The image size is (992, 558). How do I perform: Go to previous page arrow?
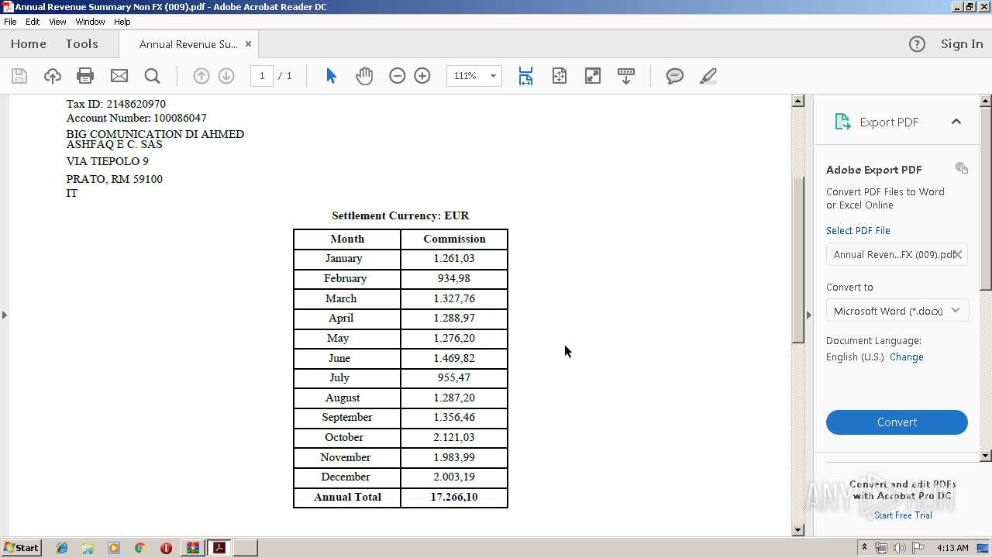[x=201, y=76]
